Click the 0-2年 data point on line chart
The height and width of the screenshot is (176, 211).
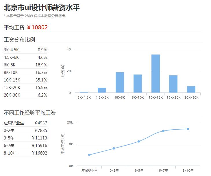click(114, 148)
